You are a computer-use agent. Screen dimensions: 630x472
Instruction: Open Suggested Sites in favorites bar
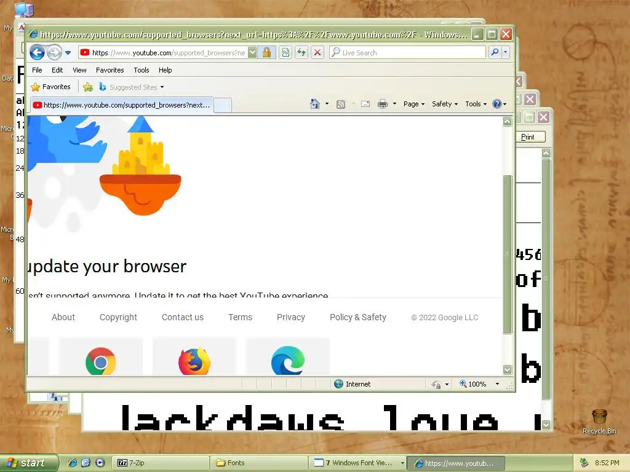[132, 87]
